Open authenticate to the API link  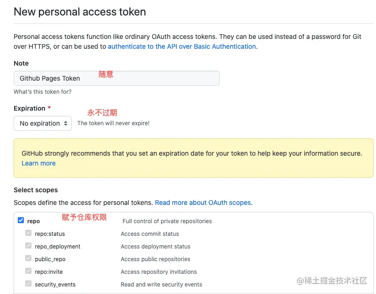point(182,46)
